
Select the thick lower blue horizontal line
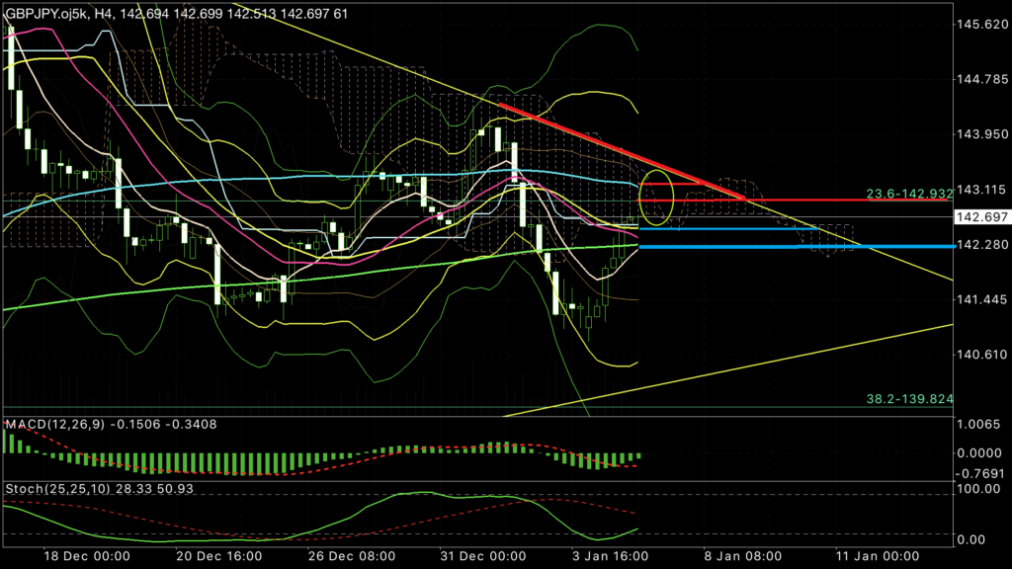tap(798, 246)
